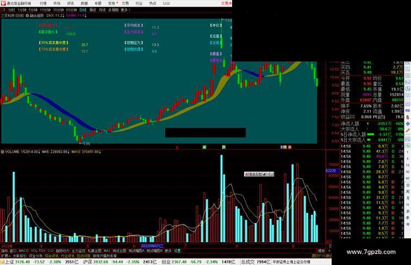The width and height of the screenshot is (411, 265).
Task: Click the 设置 indicator settings button
Action: (x=177, y=251)
